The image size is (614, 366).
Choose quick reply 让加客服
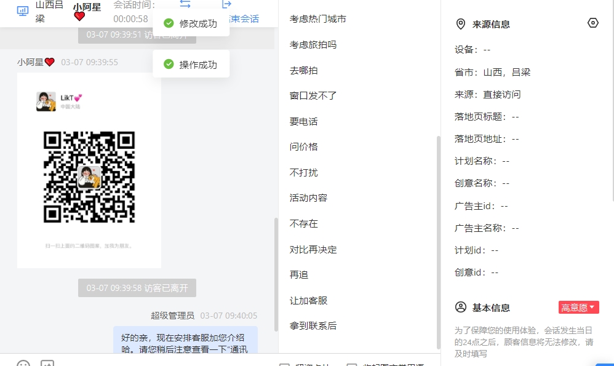[308, 301]
